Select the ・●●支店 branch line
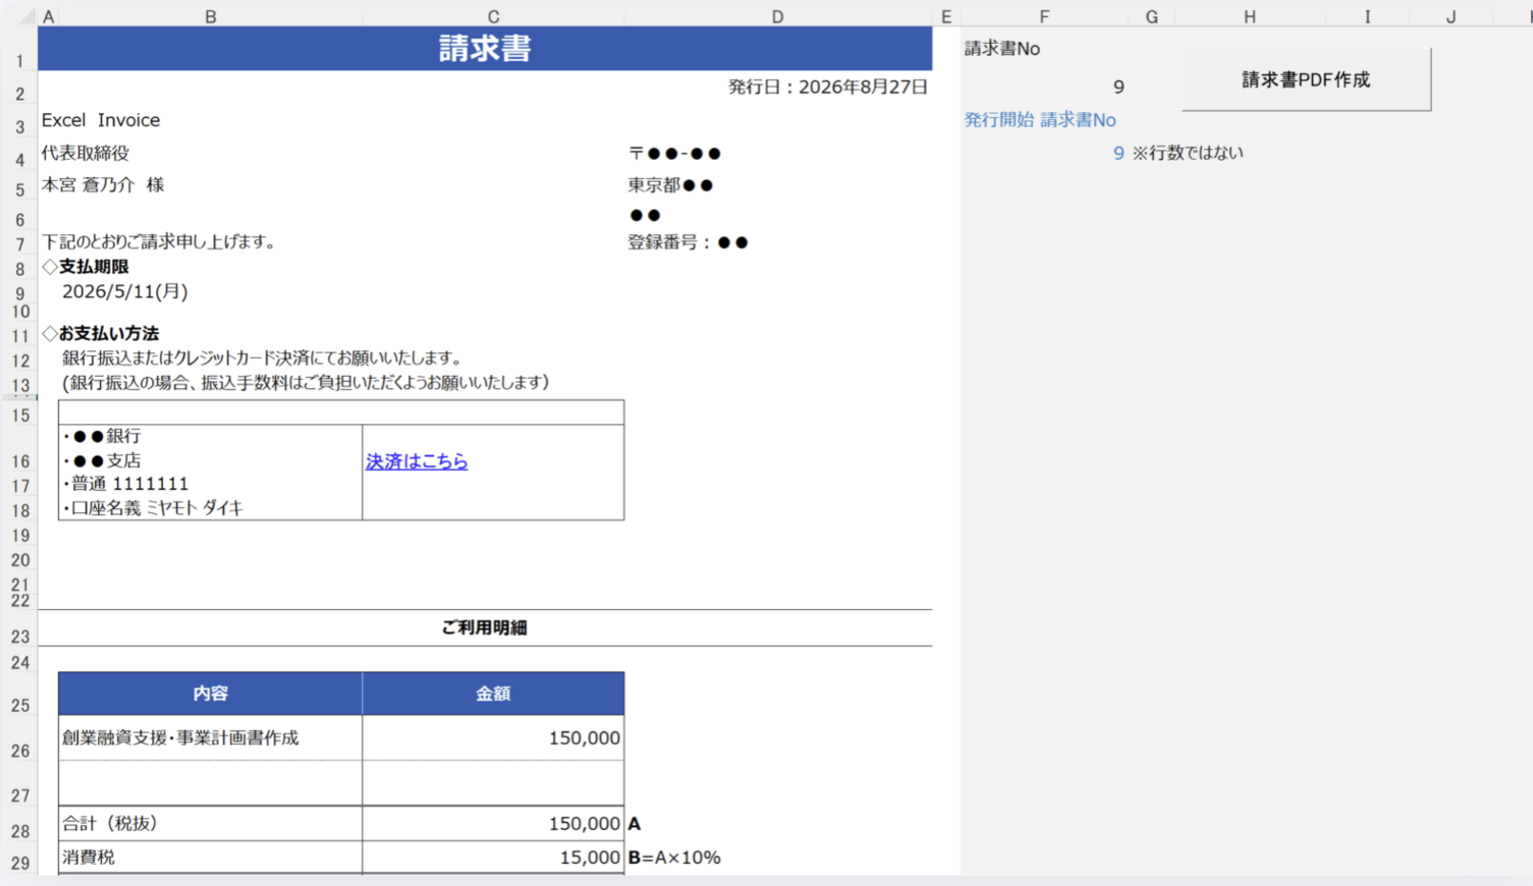The image size is (1533, 886). (x=102, y=461)
